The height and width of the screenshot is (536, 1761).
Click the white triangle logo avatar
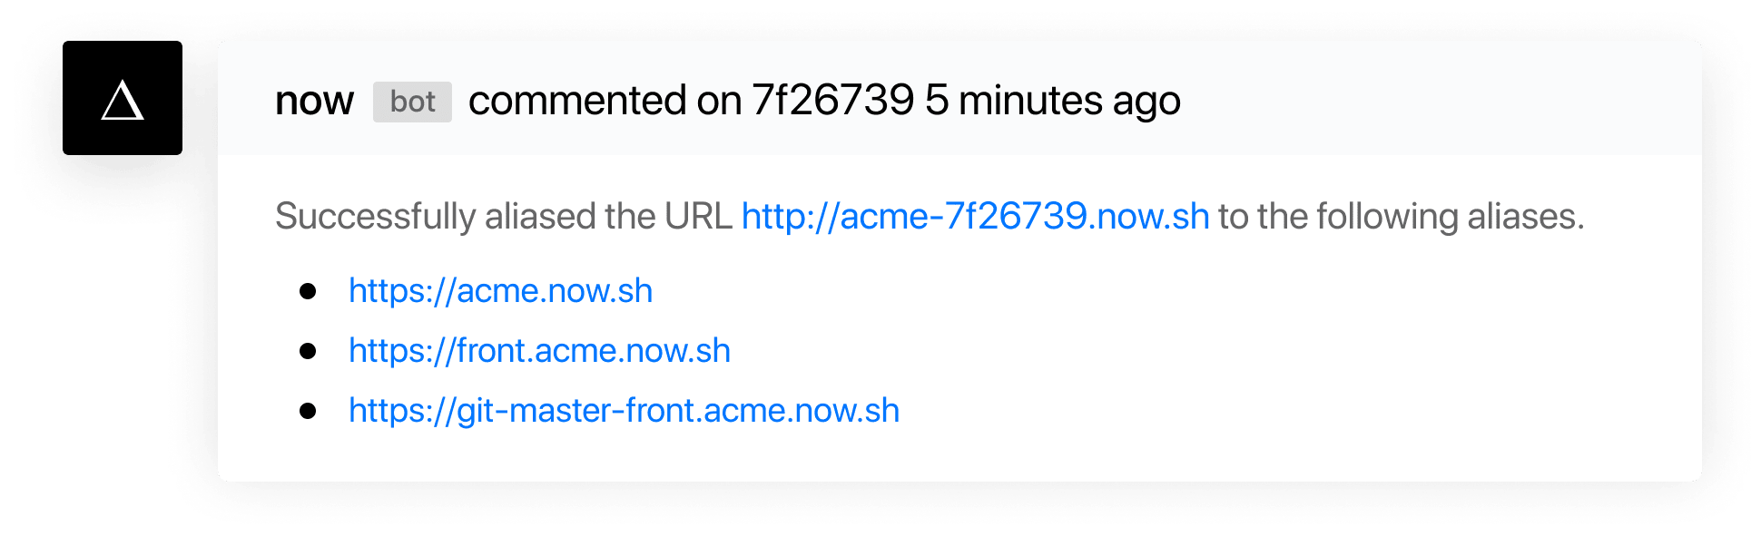coord(123,100)
